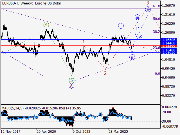Click the MACD(5,34,5) indicator label

(13, 108)
